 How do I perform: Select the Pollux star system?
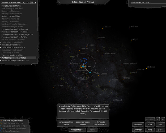tap(99, 38)
